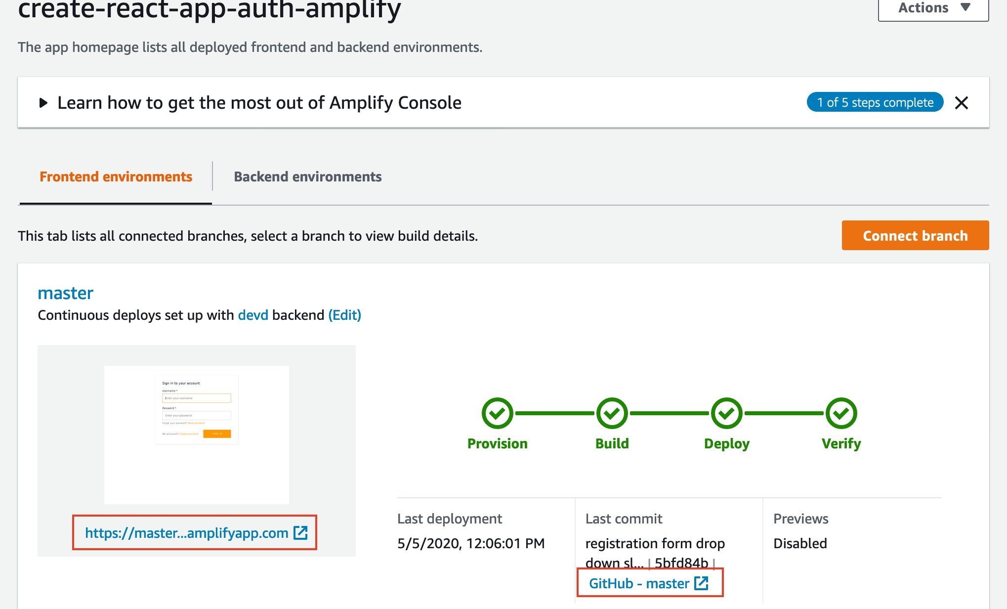
Task: Click the external link icon beside amplifyapp URL
Action: 300,532
